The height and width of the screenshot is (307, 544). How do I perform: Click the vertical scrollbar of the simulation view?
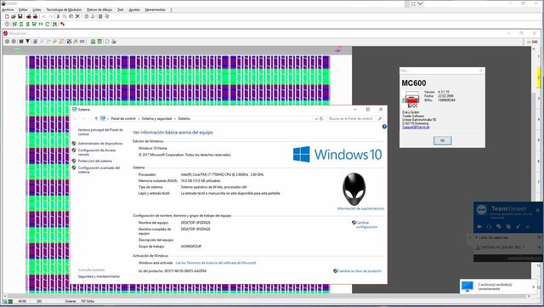point(533,170)
